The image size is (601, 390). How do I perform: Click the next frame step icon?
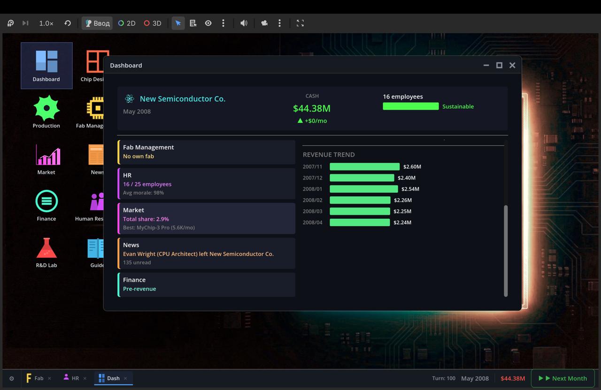(25, 23)
